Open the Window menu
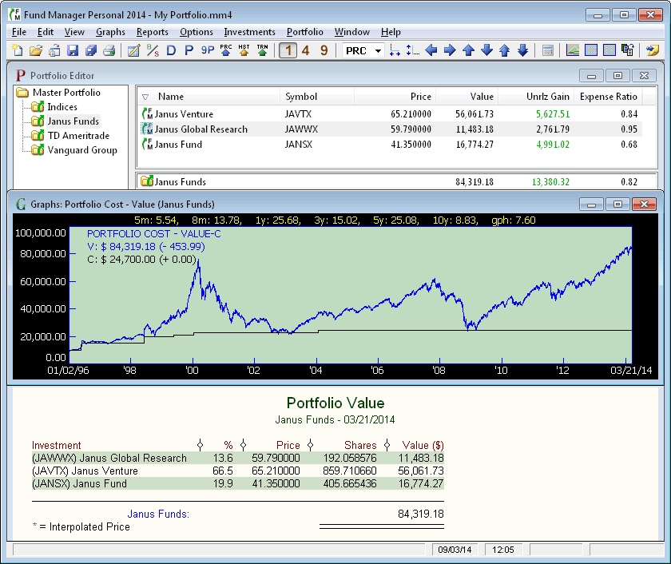 351,32
